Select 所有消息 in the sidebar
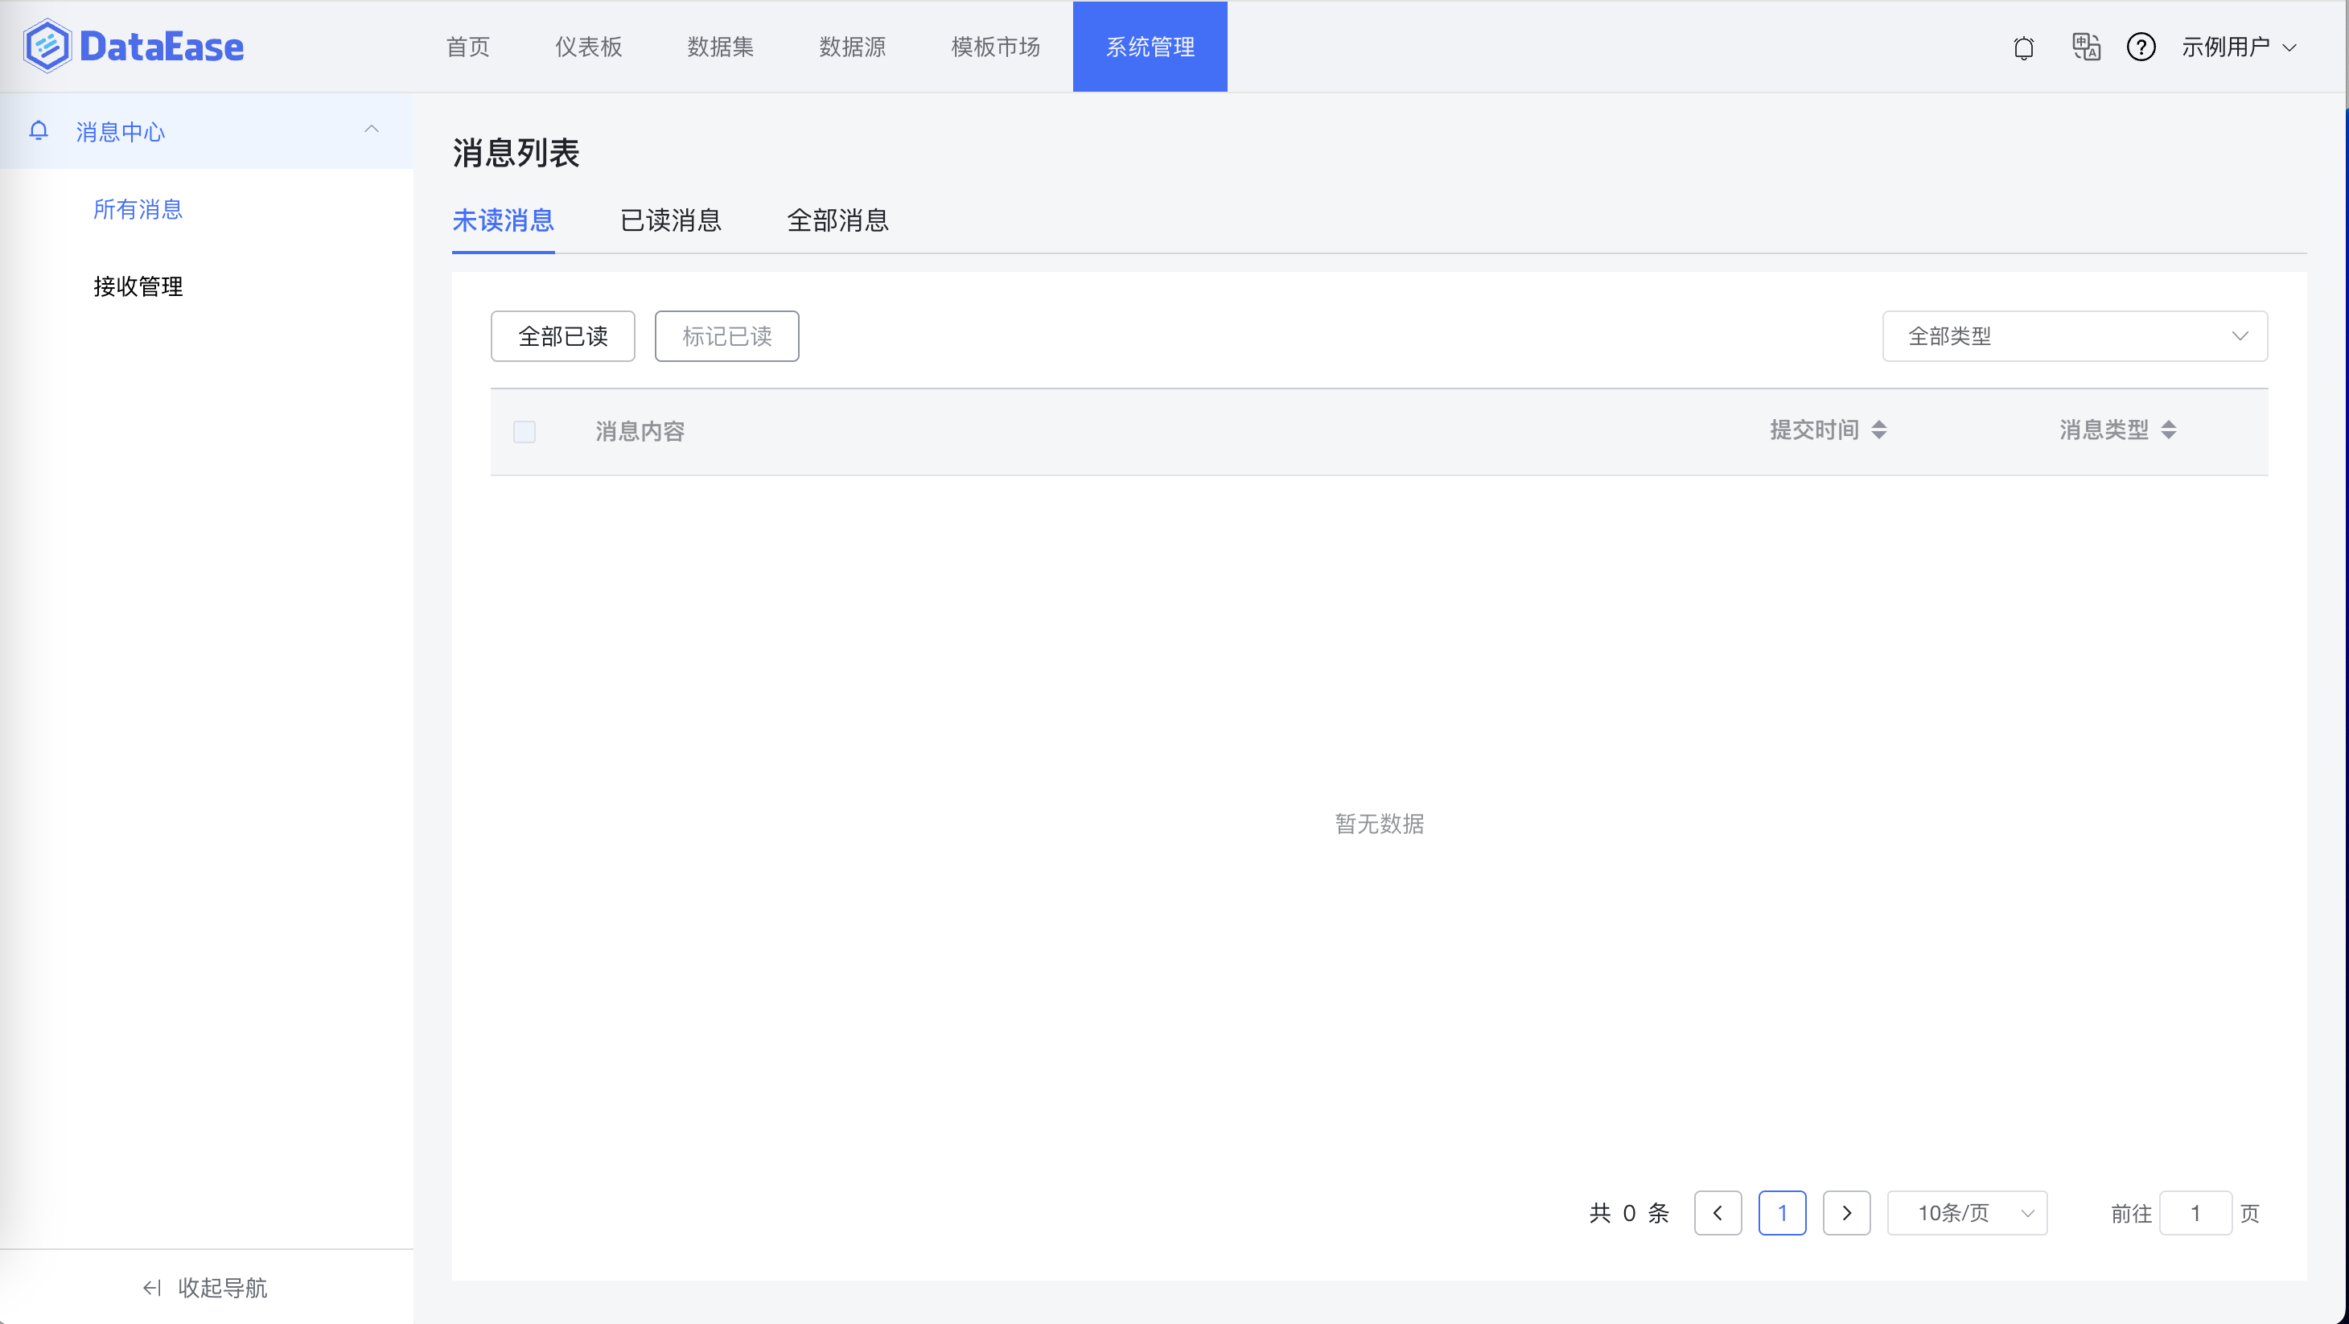Screen dimensions: 2349x1324 tap(138, 210)
